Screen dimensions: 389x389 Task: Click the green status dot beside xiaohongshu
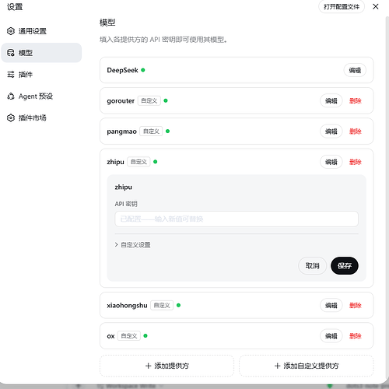(178, 305)
